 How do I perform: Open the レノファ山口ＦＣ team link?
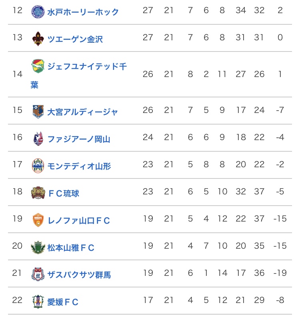pyautogui.click(x=79, y=220)
